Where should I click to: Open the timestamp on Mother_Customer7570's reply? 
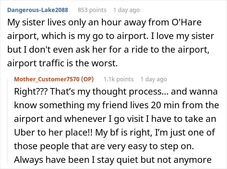[153, 79]
